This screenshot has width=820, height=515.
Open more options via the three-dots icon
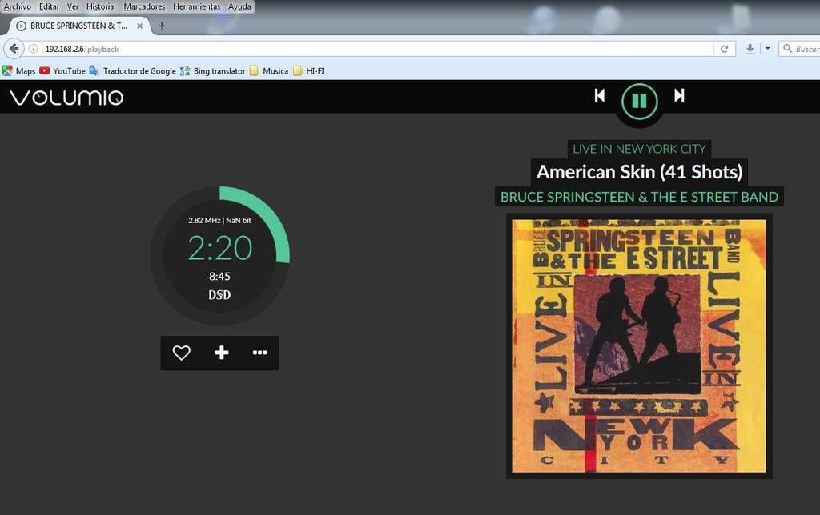click(x=260, y=353)
